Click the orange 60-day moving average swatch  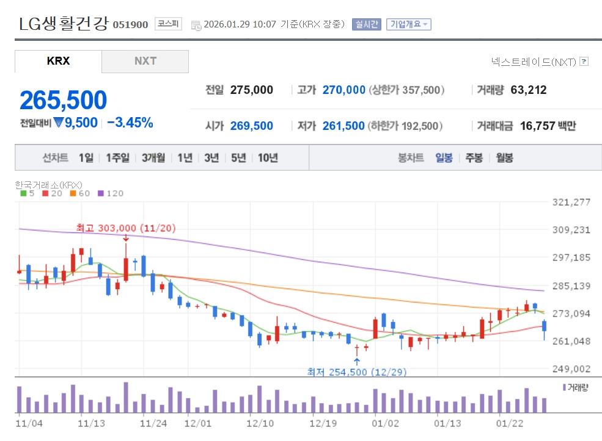(73, 193)
